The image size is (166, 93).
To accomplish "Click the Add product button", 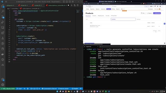I will click(157, 13).
